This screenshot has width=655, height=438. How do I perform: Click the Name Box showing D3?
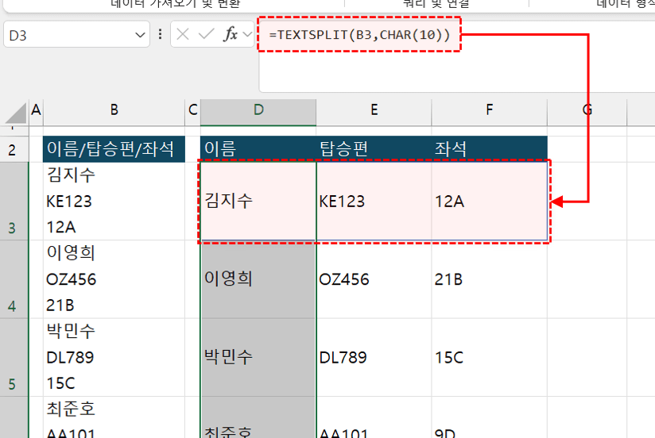(76, 35)
